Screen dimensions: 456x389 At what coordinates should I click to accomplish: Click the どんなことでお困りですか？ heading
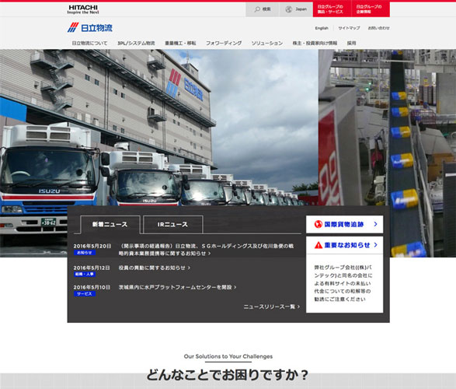tap(227, 375)
